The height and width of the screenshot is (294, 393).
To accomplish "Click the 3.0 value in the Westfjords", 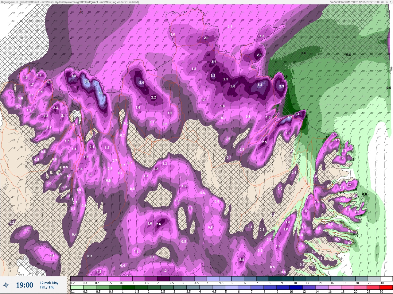I will 49,82.
